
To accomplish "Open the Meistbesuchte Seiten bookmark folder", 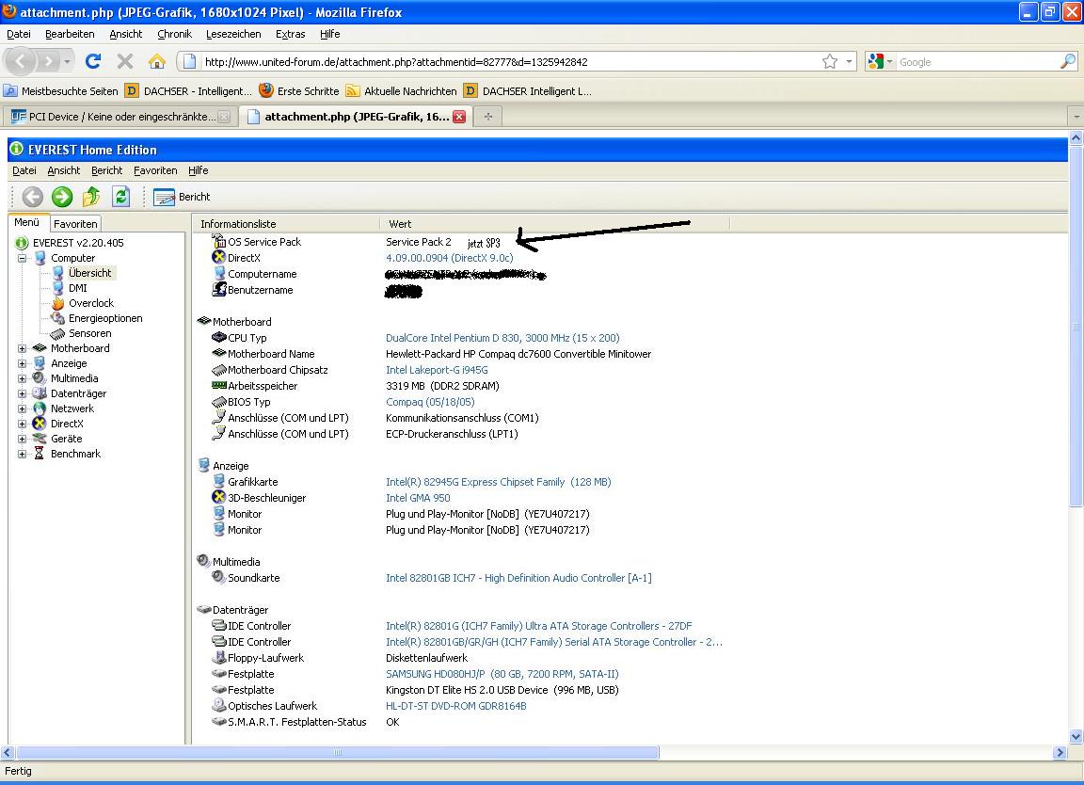I will point(61,91).
